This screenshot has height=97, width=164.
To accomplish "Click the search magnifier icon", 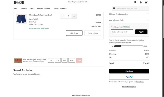I will click(x=114, y=8).
